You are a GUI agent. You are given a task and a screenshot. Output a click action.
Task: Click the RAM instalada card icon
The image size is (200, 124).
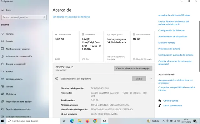[x=56, y=35]
